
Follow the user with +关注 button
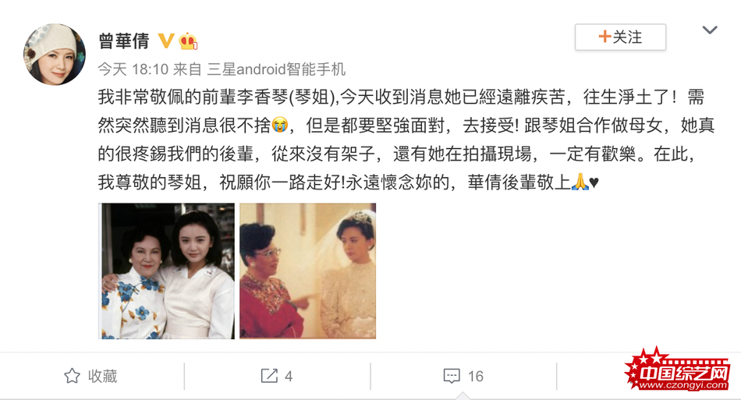click(621, 37)
